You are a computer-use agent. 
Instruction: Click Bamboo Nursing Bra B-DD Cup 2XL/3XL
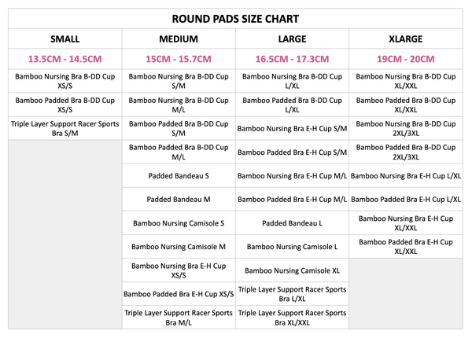click(x=406, y=128)
